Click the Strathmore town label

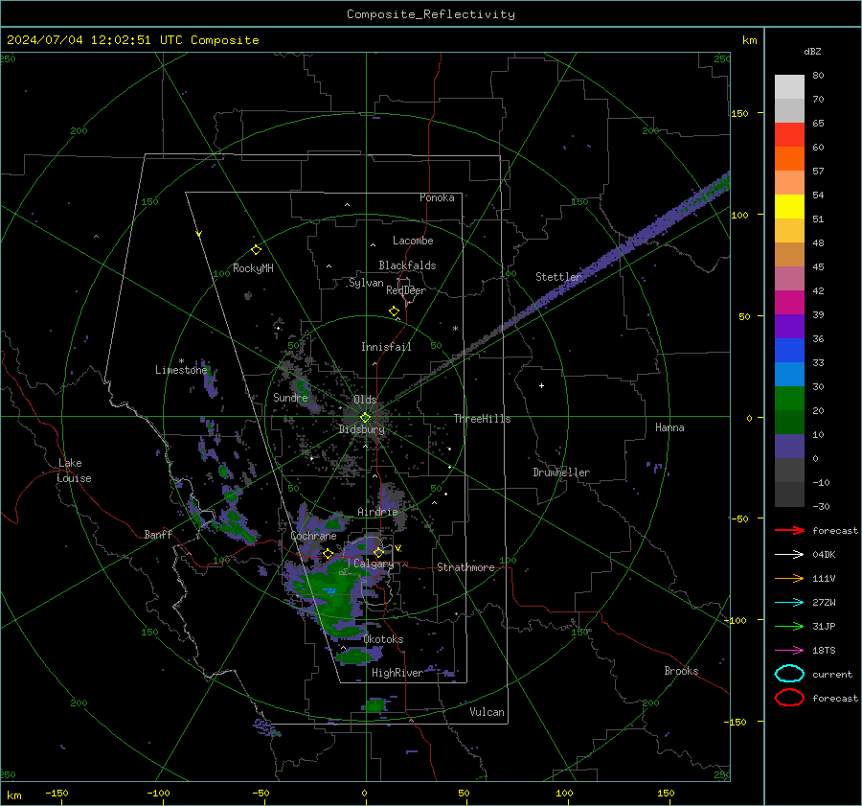[465, 567]
